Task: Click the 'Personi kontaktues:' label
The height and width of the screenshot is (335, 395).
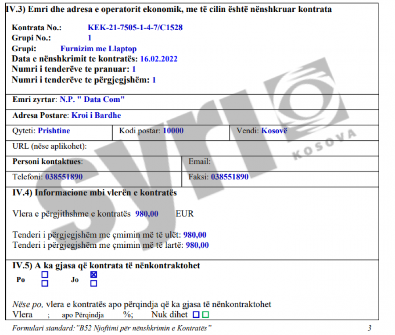Action: (x=47, y=161)
